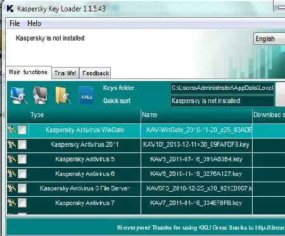The height and width of the screenshot is (236, 285).
Task: Click key icon for Antivirus 6 File Server row
Action: [x=12, y=188]
